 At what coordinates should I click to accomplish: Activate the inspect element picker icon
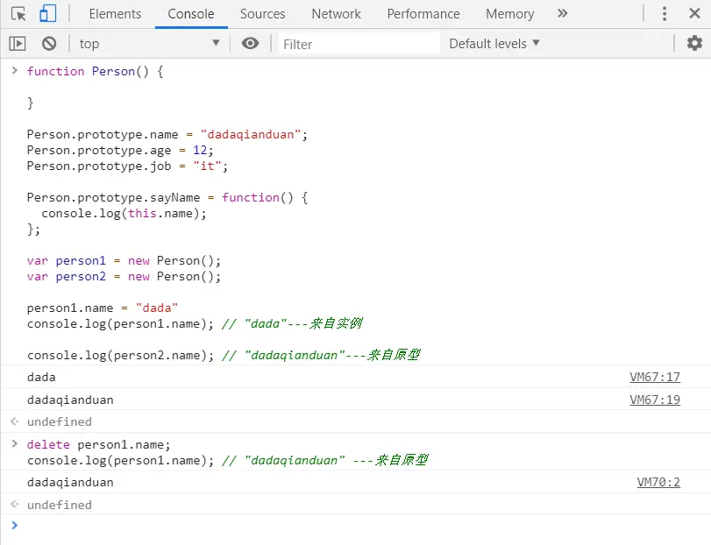[18, 14]
